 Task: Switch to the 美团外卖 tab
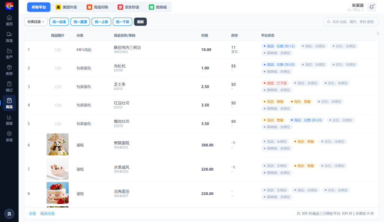66,7
